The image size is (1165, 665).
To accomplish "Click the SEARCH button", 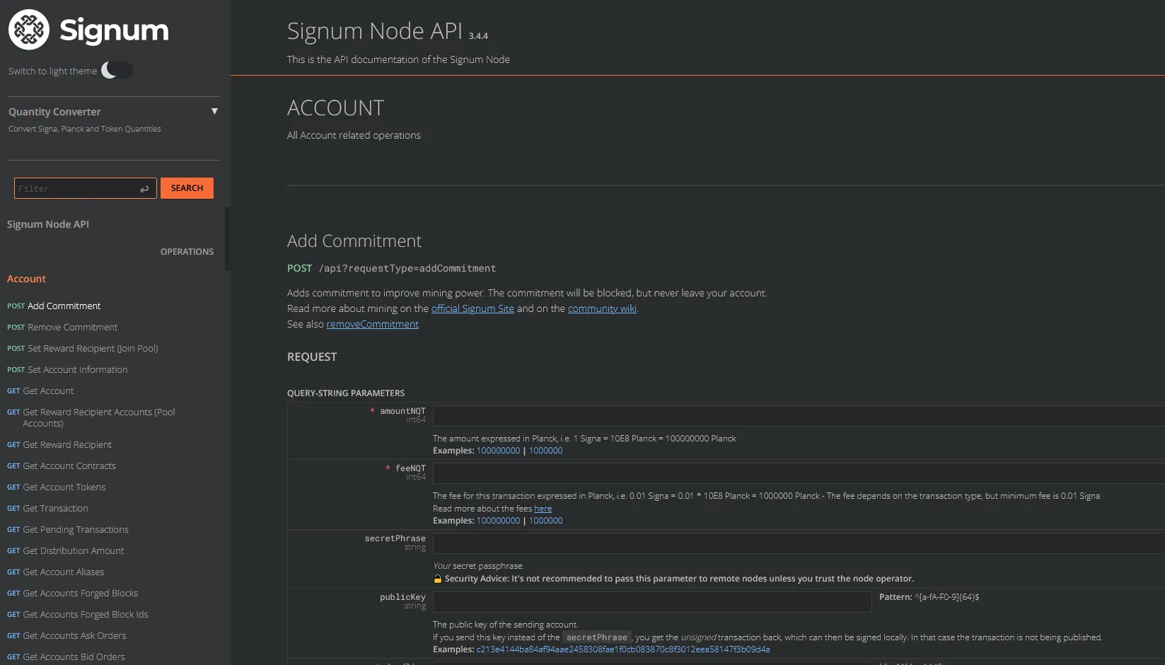I will tap(187, 188).
